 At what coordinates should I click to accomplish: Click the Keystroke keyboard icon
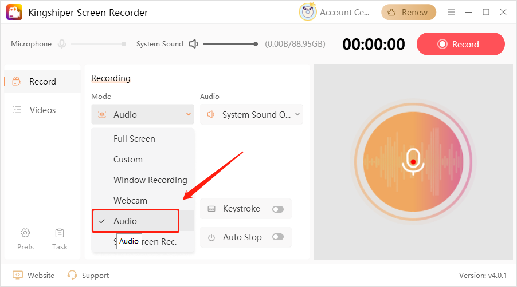tap(211, 209)
